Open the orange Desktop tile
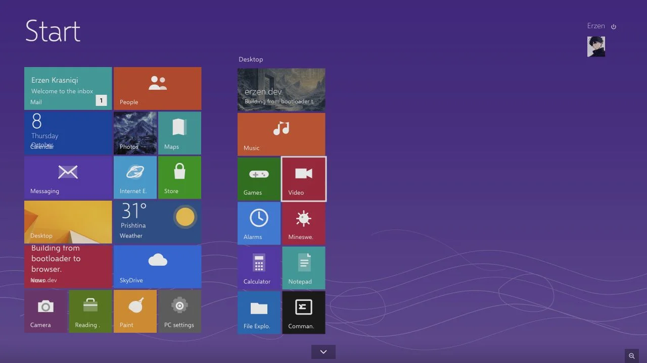647x363 pixels. click(x=68, y=222)
